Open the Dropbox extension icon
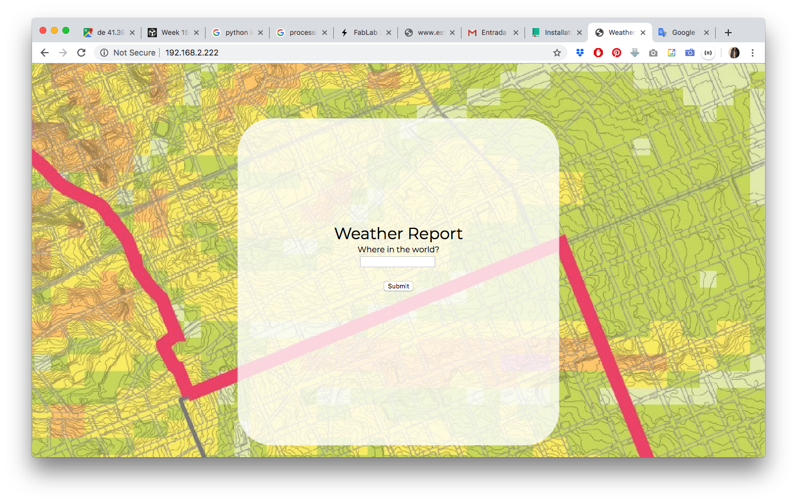This screenshot has height=503, width=797. pyautogui.click(x=580, y=53)
